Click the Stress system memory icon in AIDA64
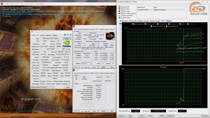210x118 pixels. [x=119, y=13]
